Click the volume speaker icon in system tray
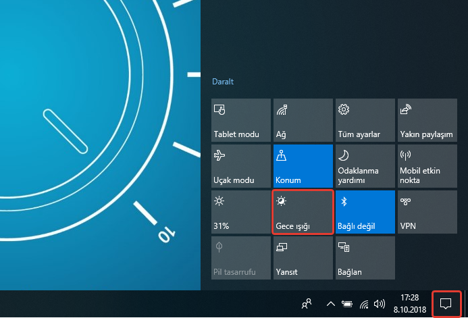This screenshot has width=468, height=318. coord(380,304)
